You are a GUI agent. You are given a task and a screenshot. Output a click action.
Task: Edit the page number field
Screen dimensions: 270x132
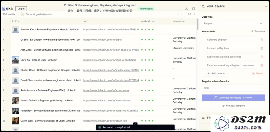pos(184,14)
